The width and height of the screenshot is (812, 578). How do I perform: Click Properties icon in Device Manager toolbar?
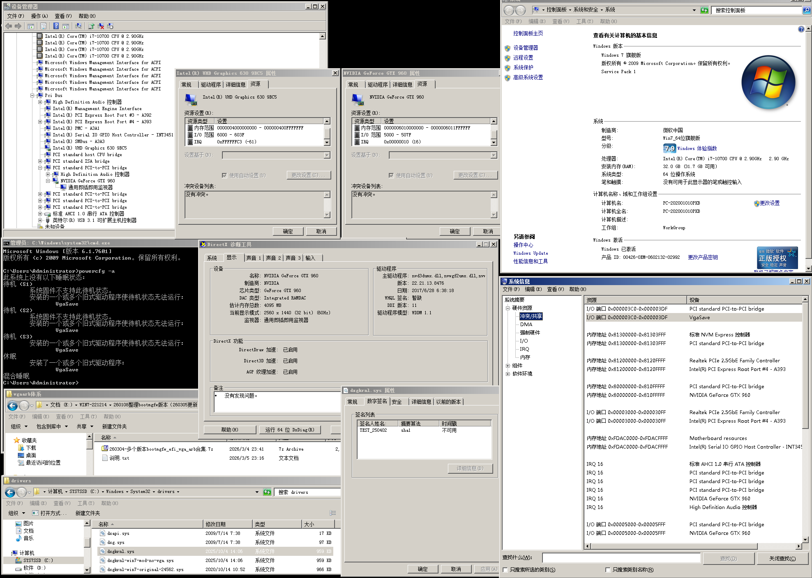(43, 26)
